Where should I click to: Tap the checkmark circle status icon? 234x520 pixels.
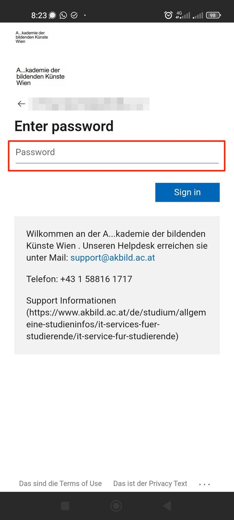(74, 15)
